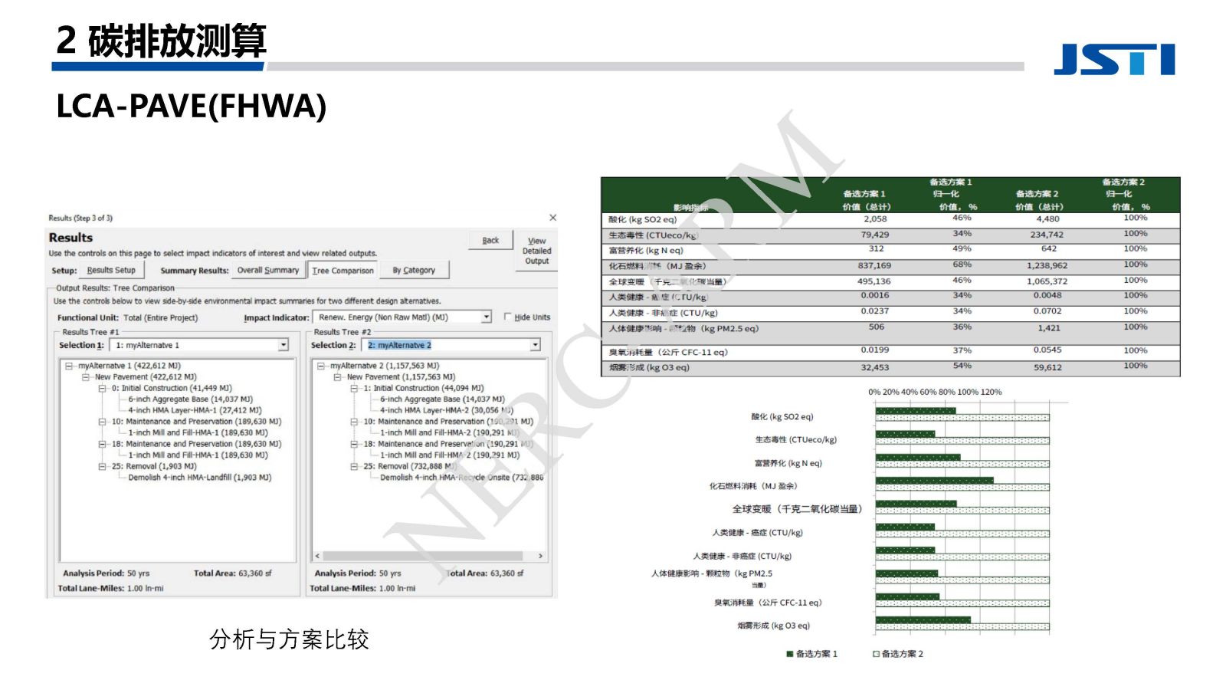This screenshot has height=690, width=1226.
Task: Select the Tree Comparison view
Action: tap(343, 271)
